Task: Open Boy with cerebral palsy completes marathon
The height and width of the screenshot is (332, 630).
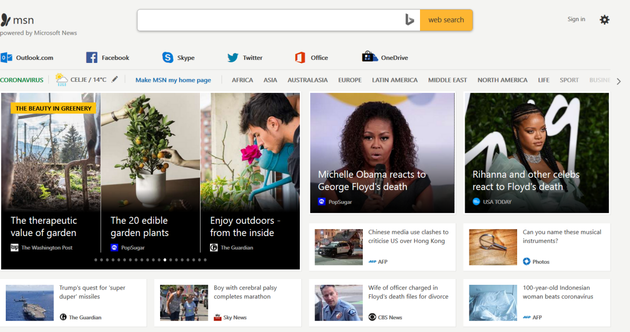Action: tap(245, 292)
